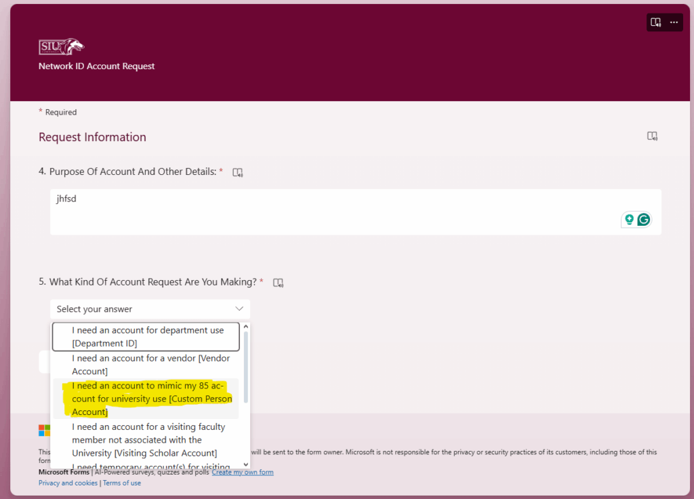694x499 pixels.
Task: Open the three-dot more options menu
Action: [x=674, y=22]
